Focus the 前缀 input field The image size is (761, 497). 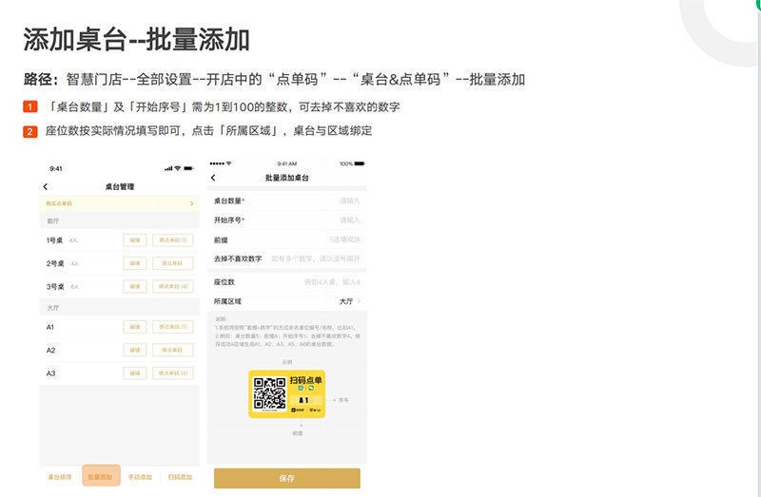[x=287, y=239]
